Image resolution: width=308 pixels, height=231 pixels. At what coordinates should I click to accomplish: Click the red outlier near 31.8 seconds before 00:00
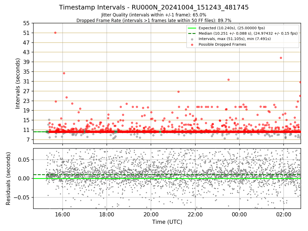point(228,80)
